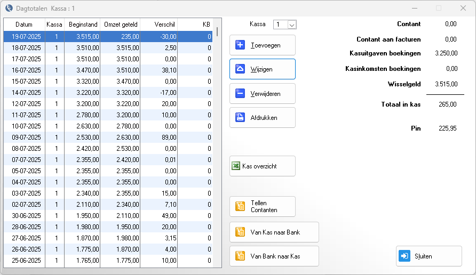Click the blue plus icon on Toevoegen
The height and width of the screenshot is (275, 476).
tap(240, 45)
